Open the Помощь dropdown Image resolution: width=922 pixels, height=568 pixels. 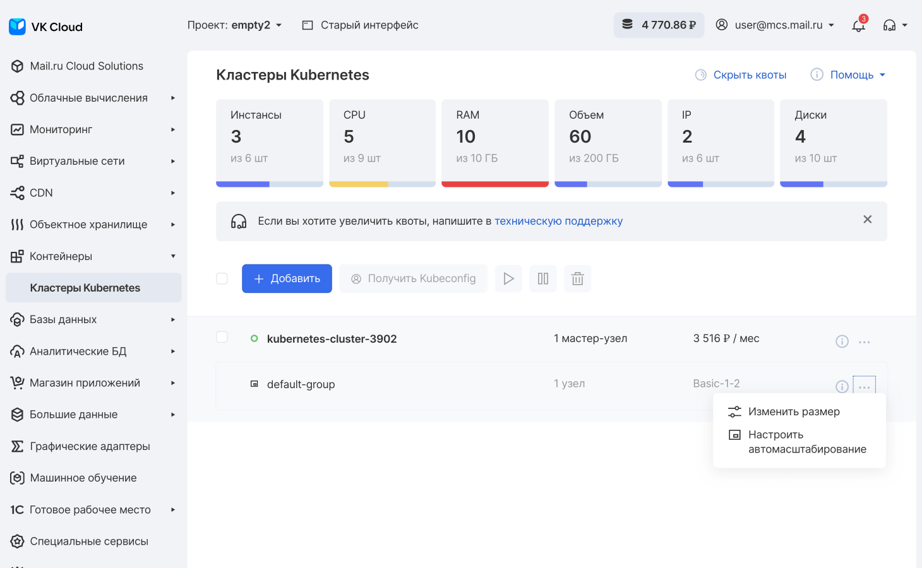pyautogui.click(x=848, y=74)
